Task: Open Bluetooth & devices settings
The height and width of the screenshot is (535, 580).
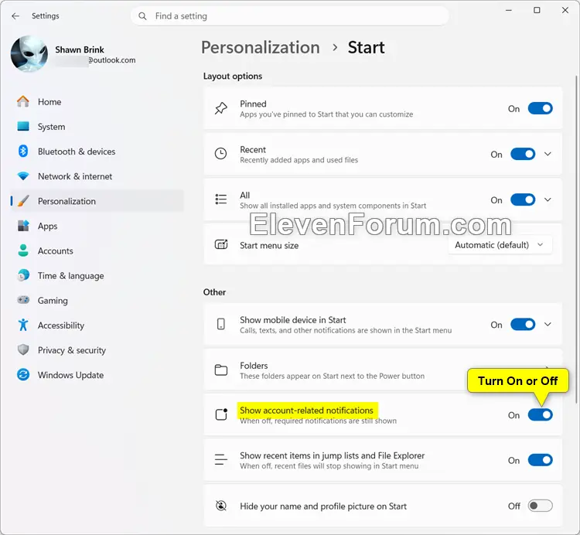Action: tap(97, 152)
